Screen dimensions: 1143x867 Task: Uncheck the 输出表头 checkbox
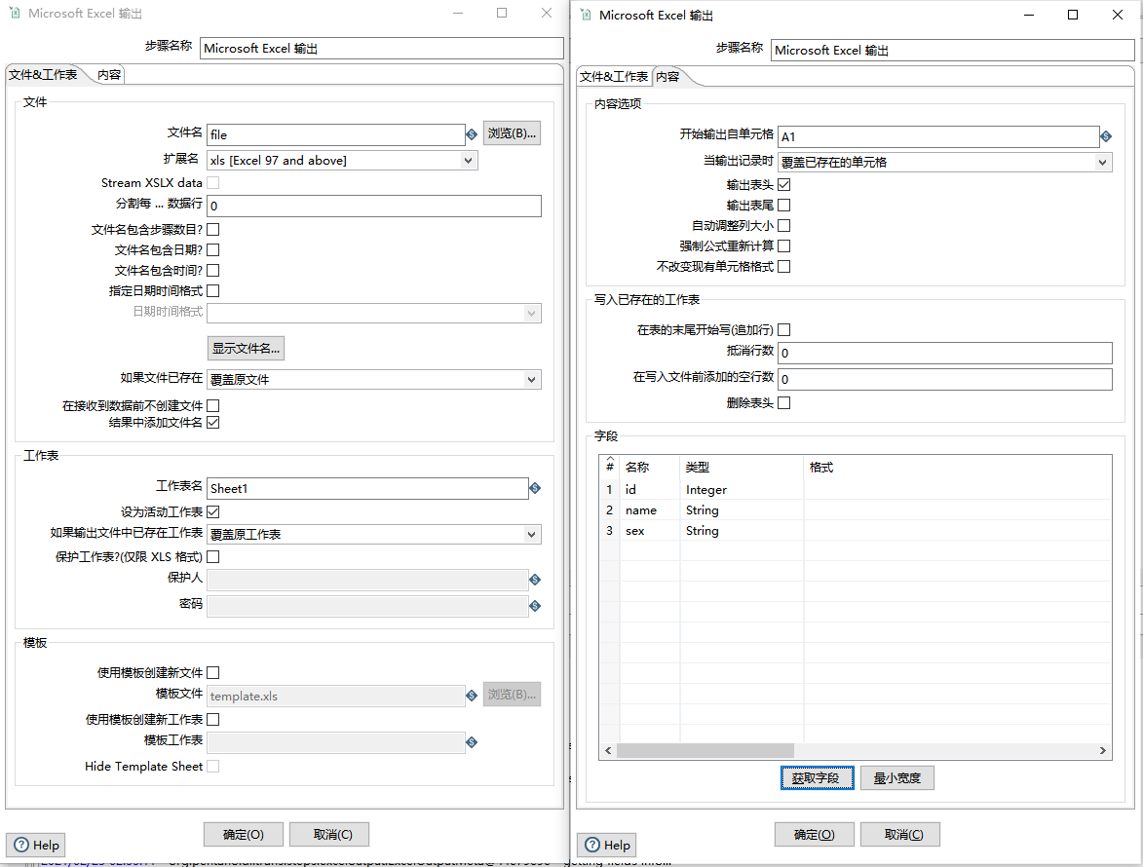[784, 183]
